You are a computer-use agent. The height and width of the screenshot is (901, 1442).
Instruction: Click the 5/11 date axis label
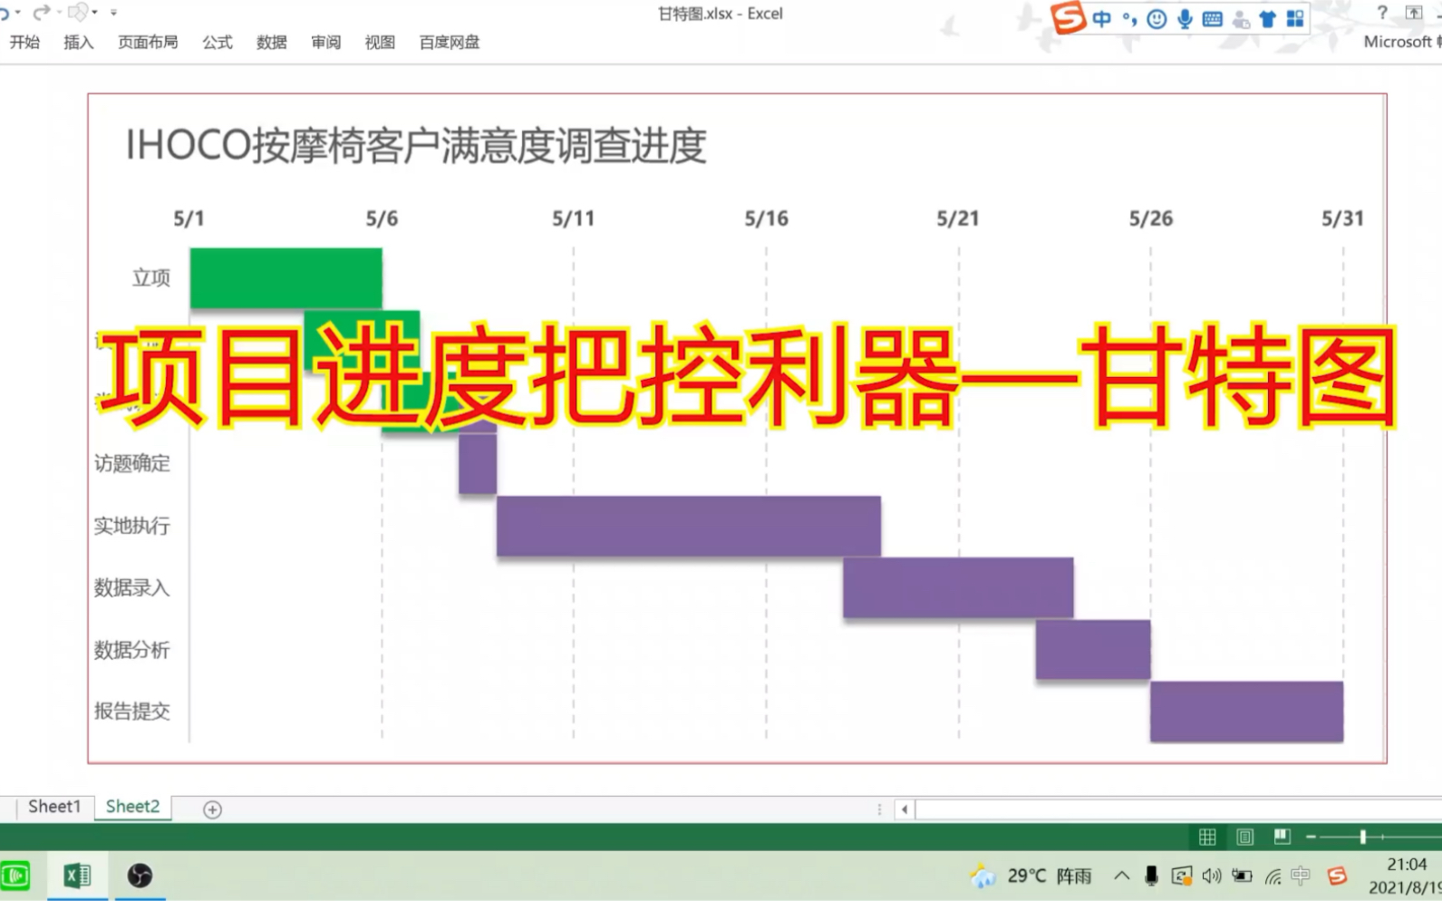click(x=573, y=218)
